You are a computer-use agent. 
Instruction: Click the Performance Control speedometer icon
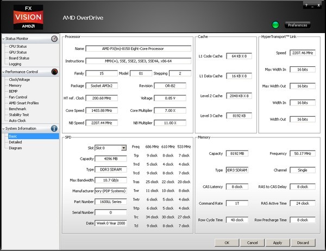tap(54, 72)
